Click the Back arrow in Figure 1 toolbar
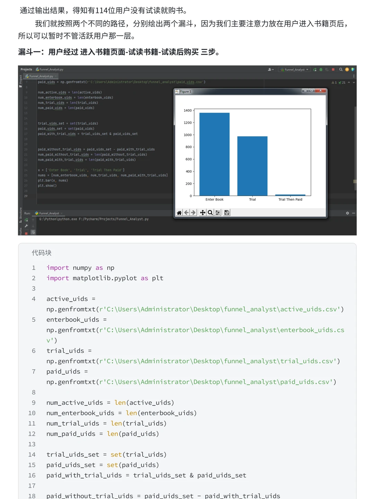374x499 pixels. [186, 213]
